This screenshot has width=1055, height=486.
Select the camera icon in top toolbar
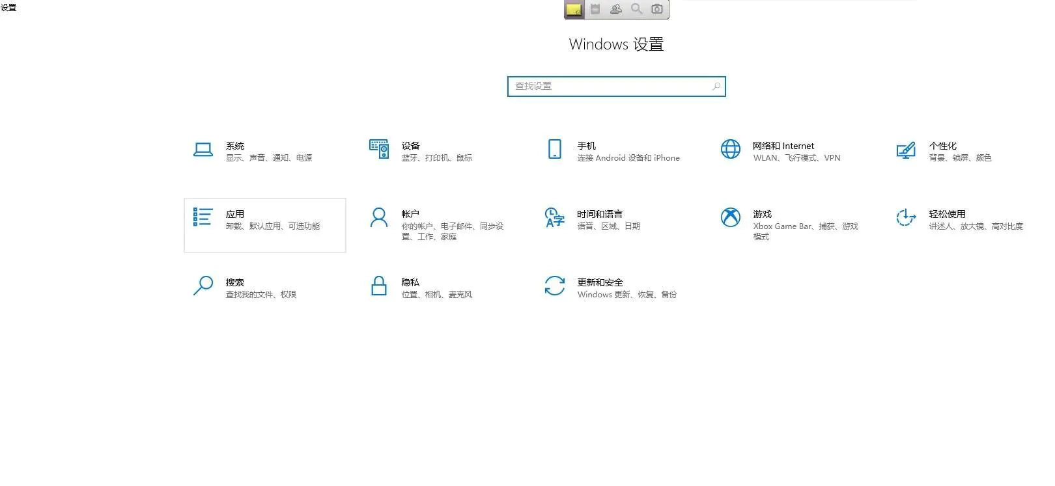tap(657, 9)
